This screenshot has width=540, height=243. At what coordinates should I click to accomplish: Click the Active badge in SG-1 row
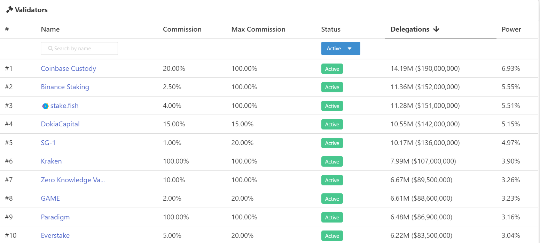point(332,143)
